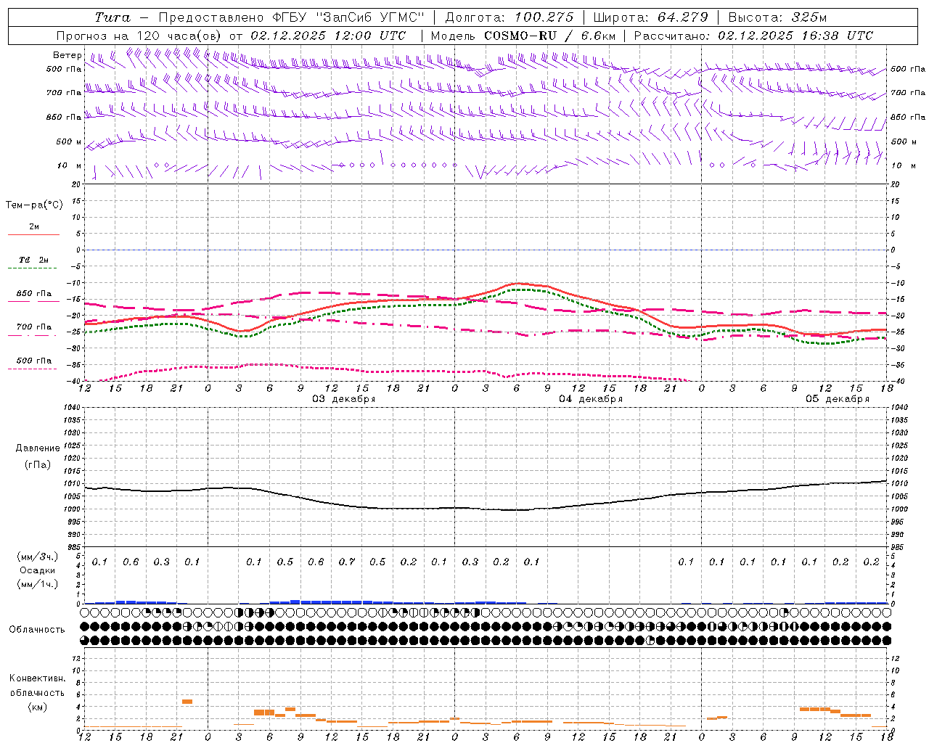Click the 'Предоставлено ФГБУ "ЗапСиб УГМС"' provider text

coord(291,17)
